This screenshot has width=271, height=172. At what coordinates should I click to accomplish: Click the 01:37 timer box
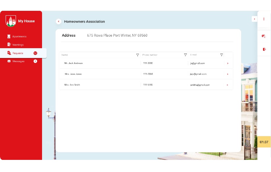coord(264,142)
